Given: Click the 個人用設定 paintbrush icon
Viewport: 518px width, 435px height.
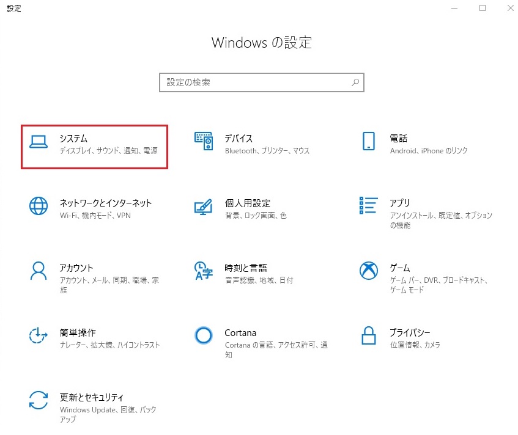Looking at the screenshot, I should point(204,207).
